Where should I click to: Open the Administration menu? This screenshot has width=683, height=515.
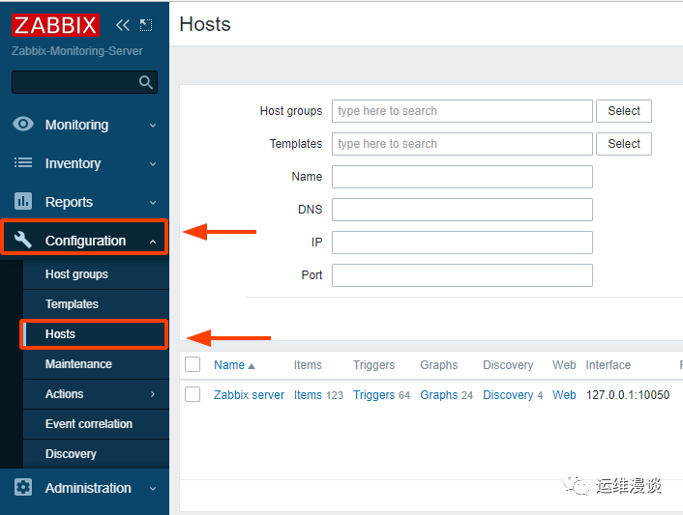click(84, 488)
